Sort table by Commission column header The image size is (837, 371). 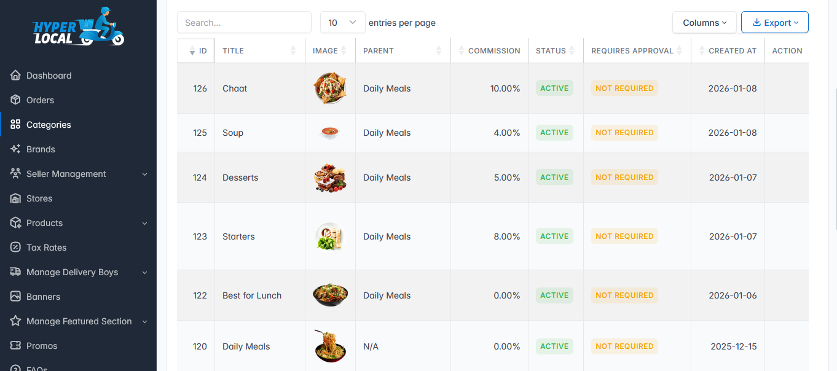[493, 51]
